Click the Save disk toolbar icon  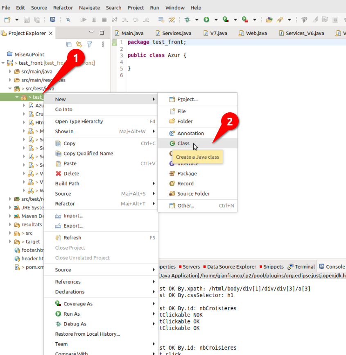tap(27, 19)
